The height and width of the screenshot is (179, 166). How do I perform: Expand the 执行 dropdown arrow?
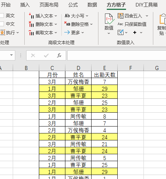(18, 33)
